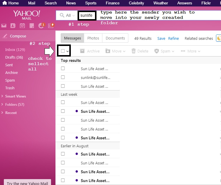Open Inbox (129) folder
This screenshot has width=221, height=185.
(15, 50)
